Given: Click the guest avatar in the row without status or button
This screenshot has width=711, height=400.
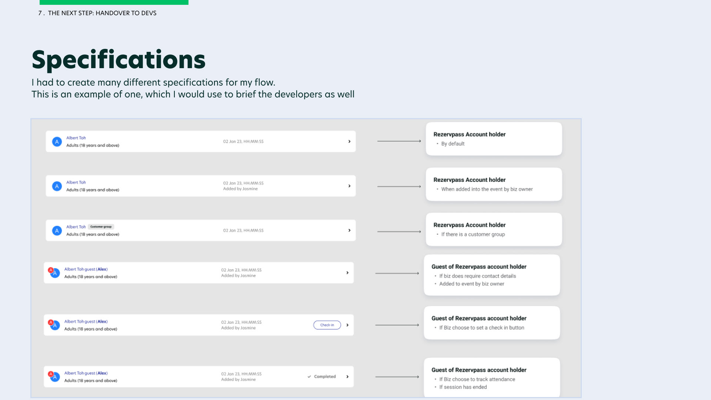Looking at the screenshot, I should pyautogui.click(x=54, y=273).
